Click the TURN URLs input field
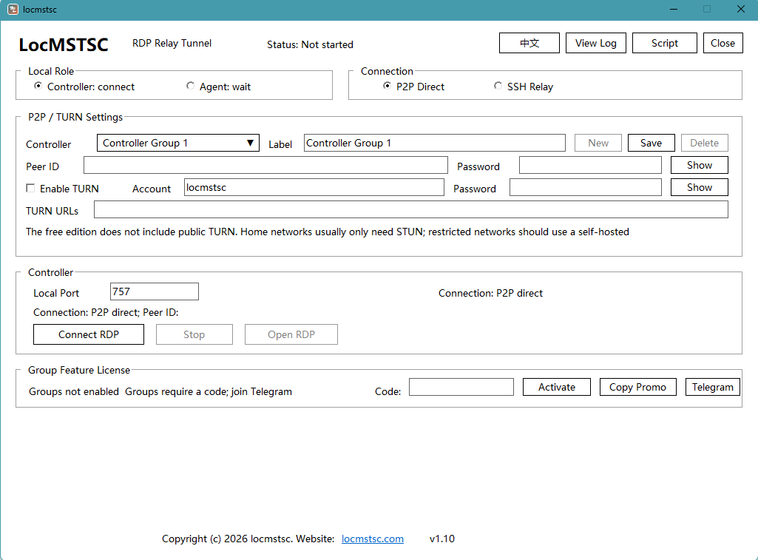The height and width of the screenshot is (560, 758). 411,209
